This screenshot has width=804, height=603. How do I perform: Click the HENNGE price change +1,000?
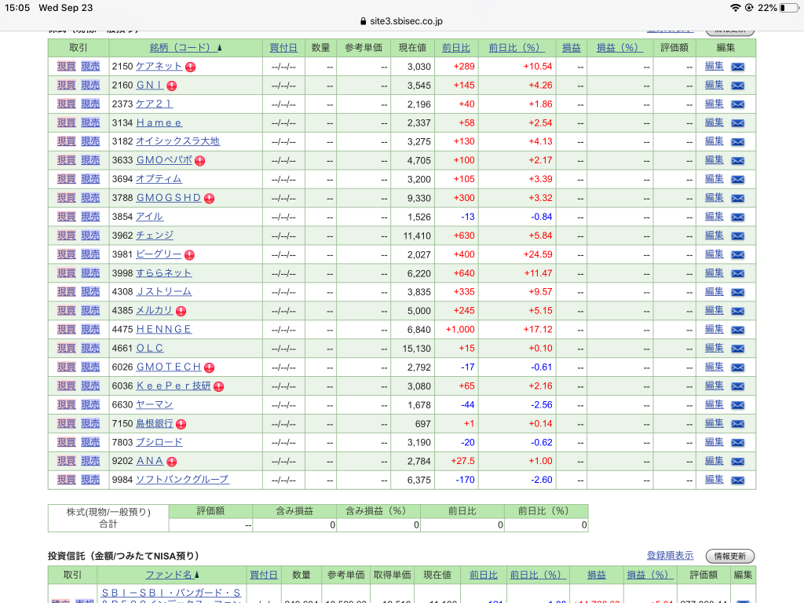(460, 329)
